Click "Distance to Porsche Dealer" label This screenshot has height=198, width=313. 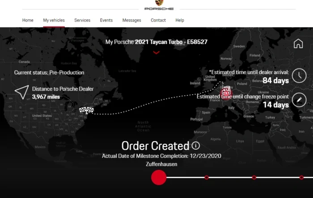[63, 89]
